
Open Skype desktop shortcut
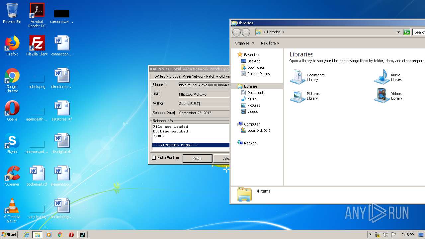(x=12, y=143)
